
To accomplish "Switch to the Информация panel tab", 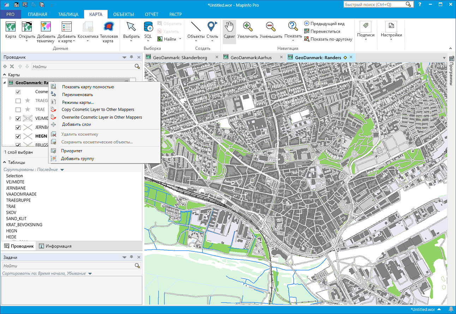I will (55, 246).
